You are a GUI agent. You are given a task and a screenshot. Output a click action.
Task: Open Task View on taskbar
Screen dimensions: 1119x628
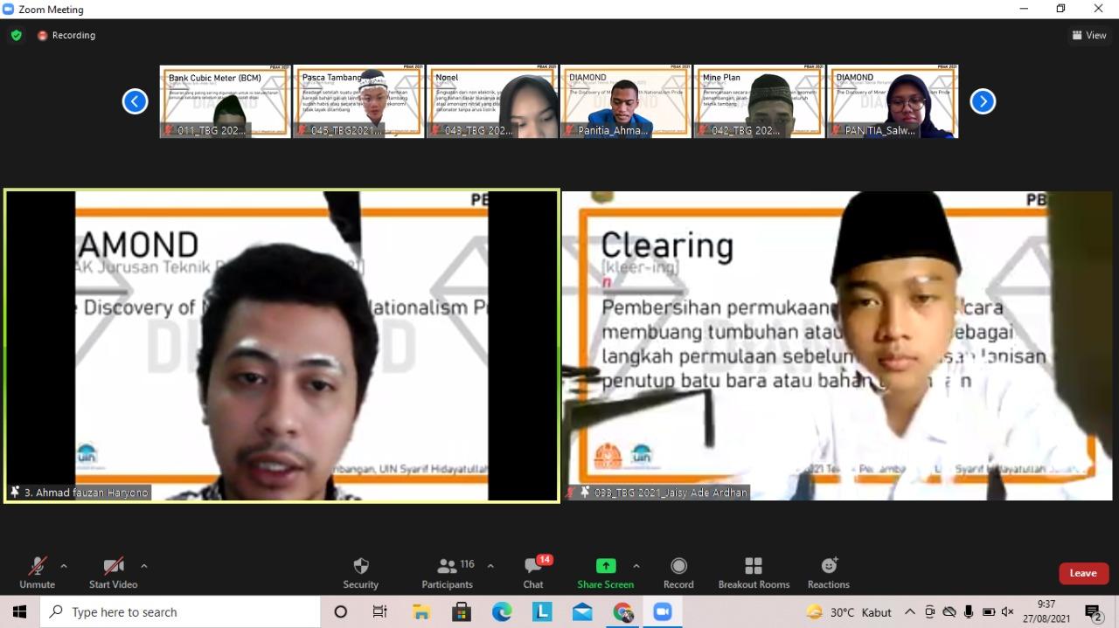(x=380, y=612)
